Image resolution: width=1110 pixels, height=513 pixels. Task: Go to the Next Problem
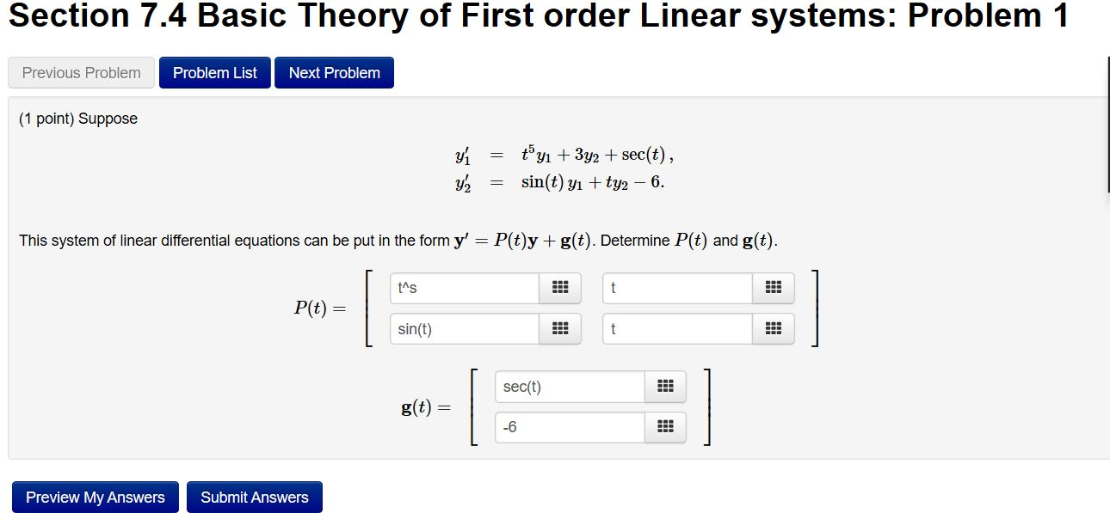click(334, 72)
